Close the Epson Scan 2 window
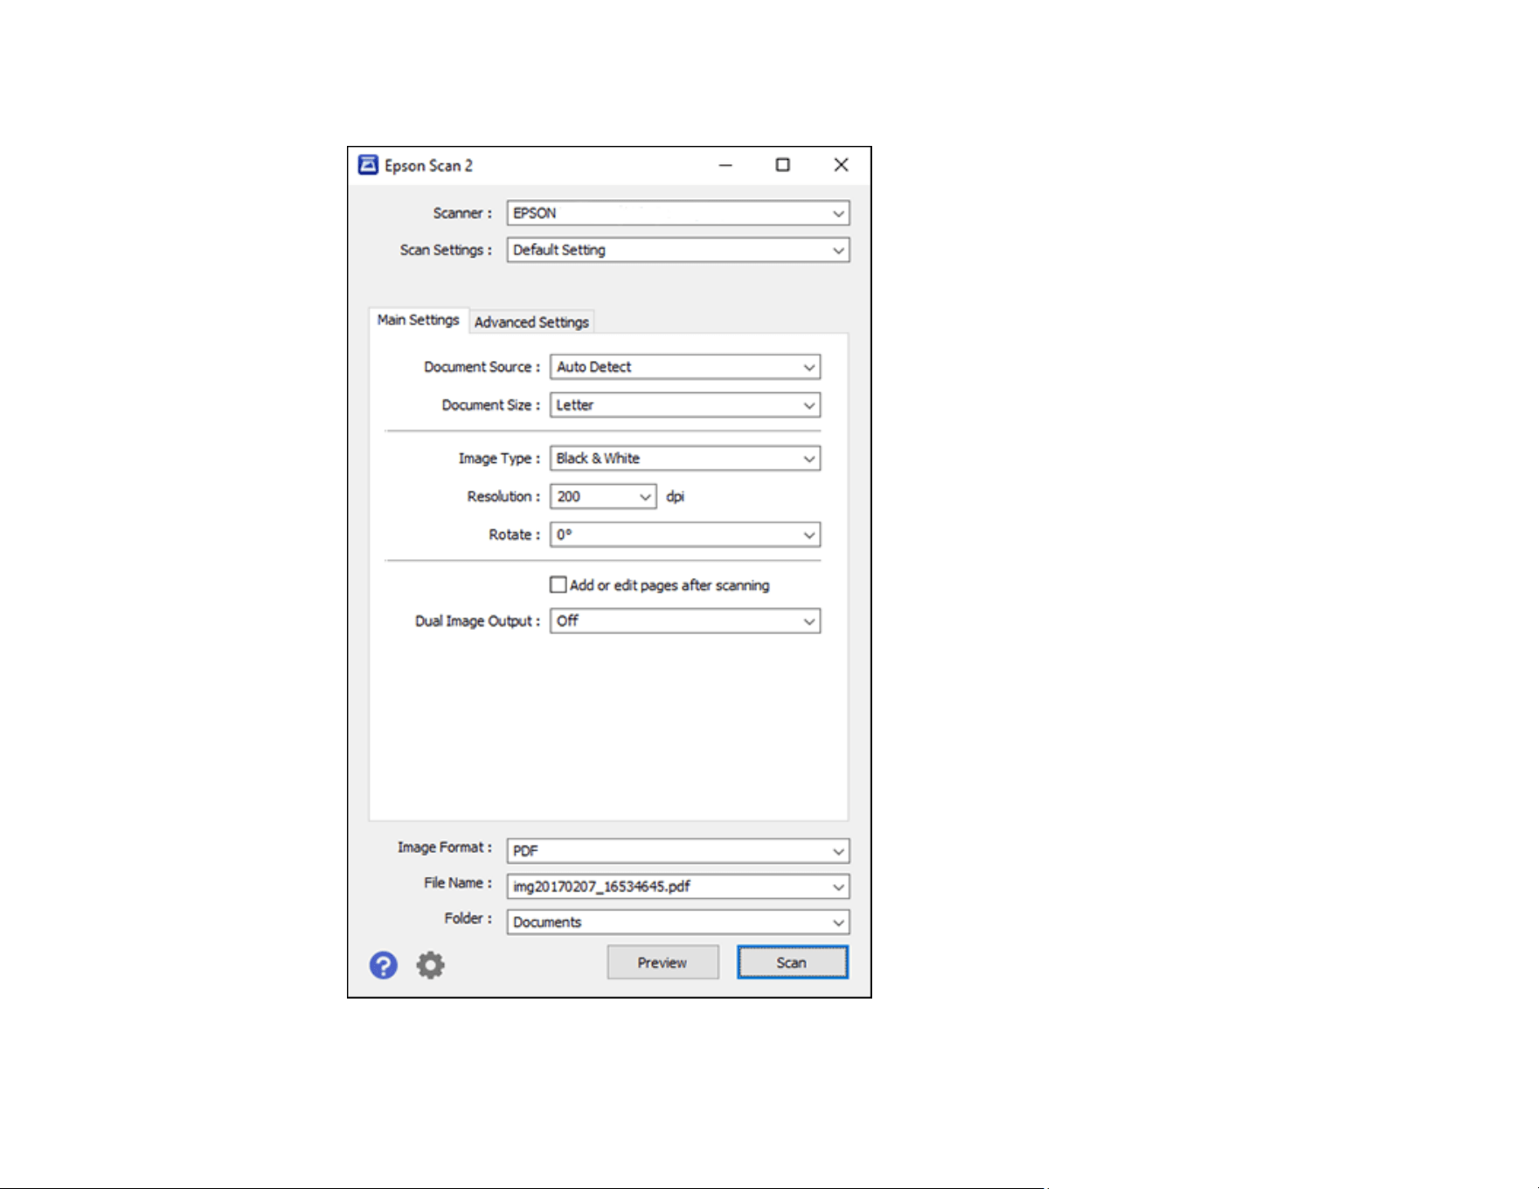This screenshot has width=1539, height=1189. click(841, 165)
